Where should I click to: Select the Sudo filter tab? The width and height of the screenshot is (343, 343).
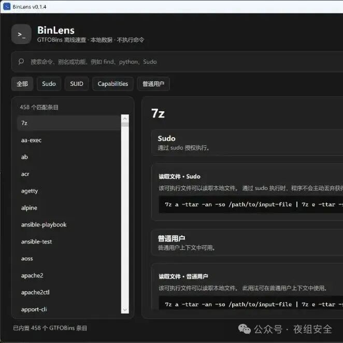point(49,84)
